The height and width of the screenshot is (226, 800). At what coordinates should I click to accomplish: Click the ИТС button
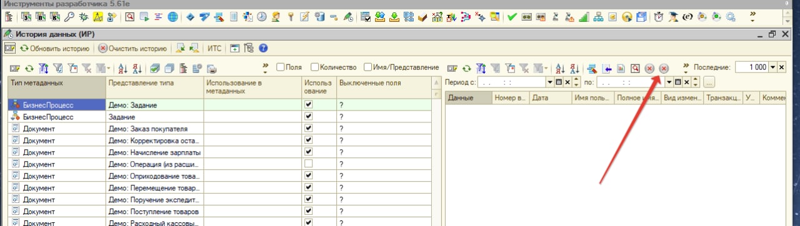point(215,48)
